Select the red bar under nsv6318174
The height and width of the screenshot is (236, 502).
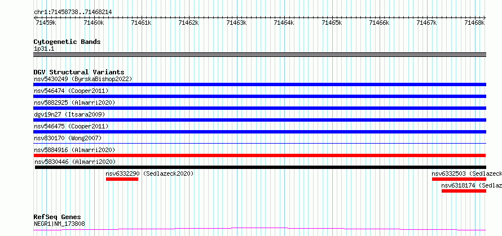click(x=464, y=191)
